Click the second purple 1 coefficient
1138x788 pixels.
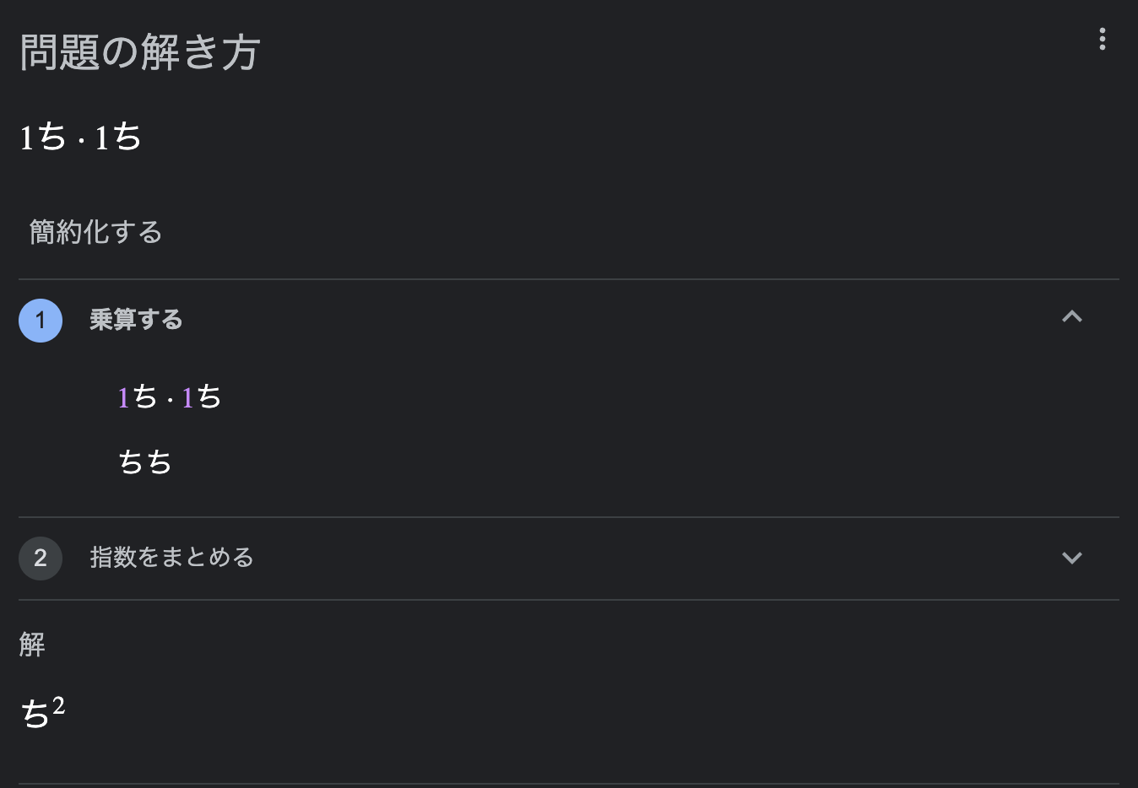coord(187,397)
